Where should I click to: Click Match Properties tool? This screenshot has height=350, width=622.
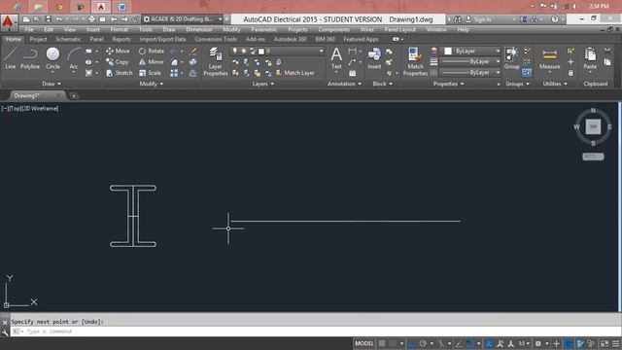pos(415,61)
